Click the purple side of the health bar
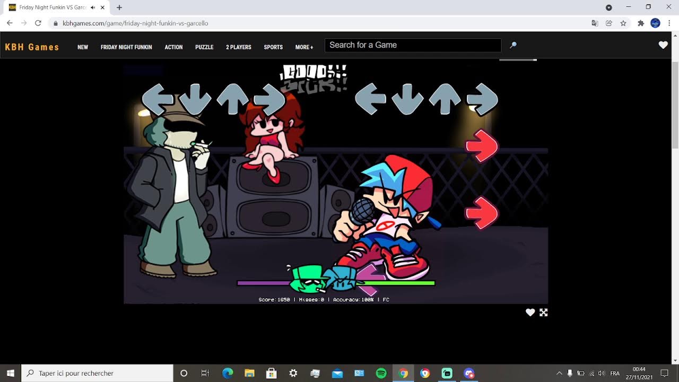679x382 pixels. click(x=263, y=283)
